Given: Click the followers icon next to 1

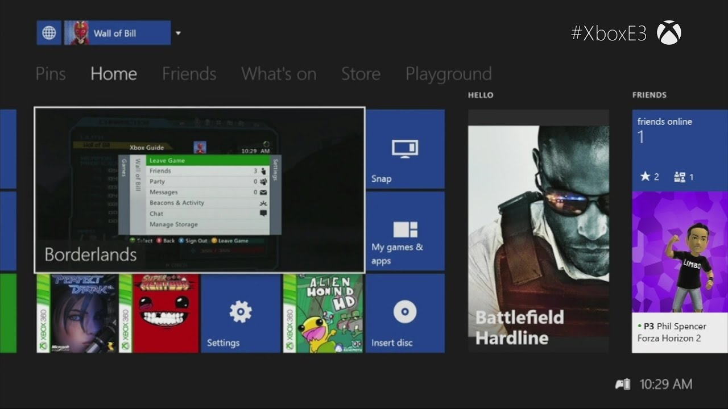Looking at the screenshot, I should [x=680, y=177].
